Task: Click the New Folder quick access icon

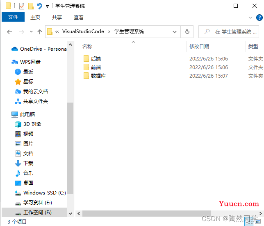Action: click(x=31, y=6)
